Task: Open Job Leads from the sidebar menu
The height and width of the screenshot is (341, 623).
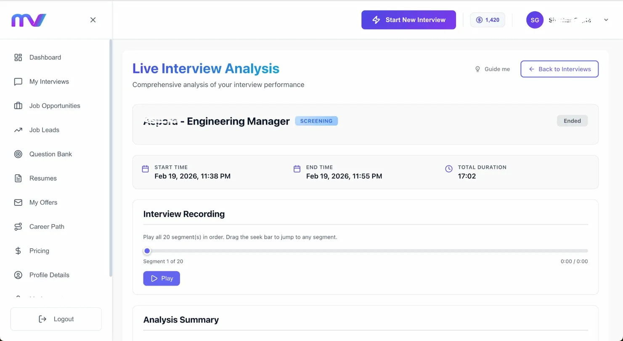Action: [43, 130]
